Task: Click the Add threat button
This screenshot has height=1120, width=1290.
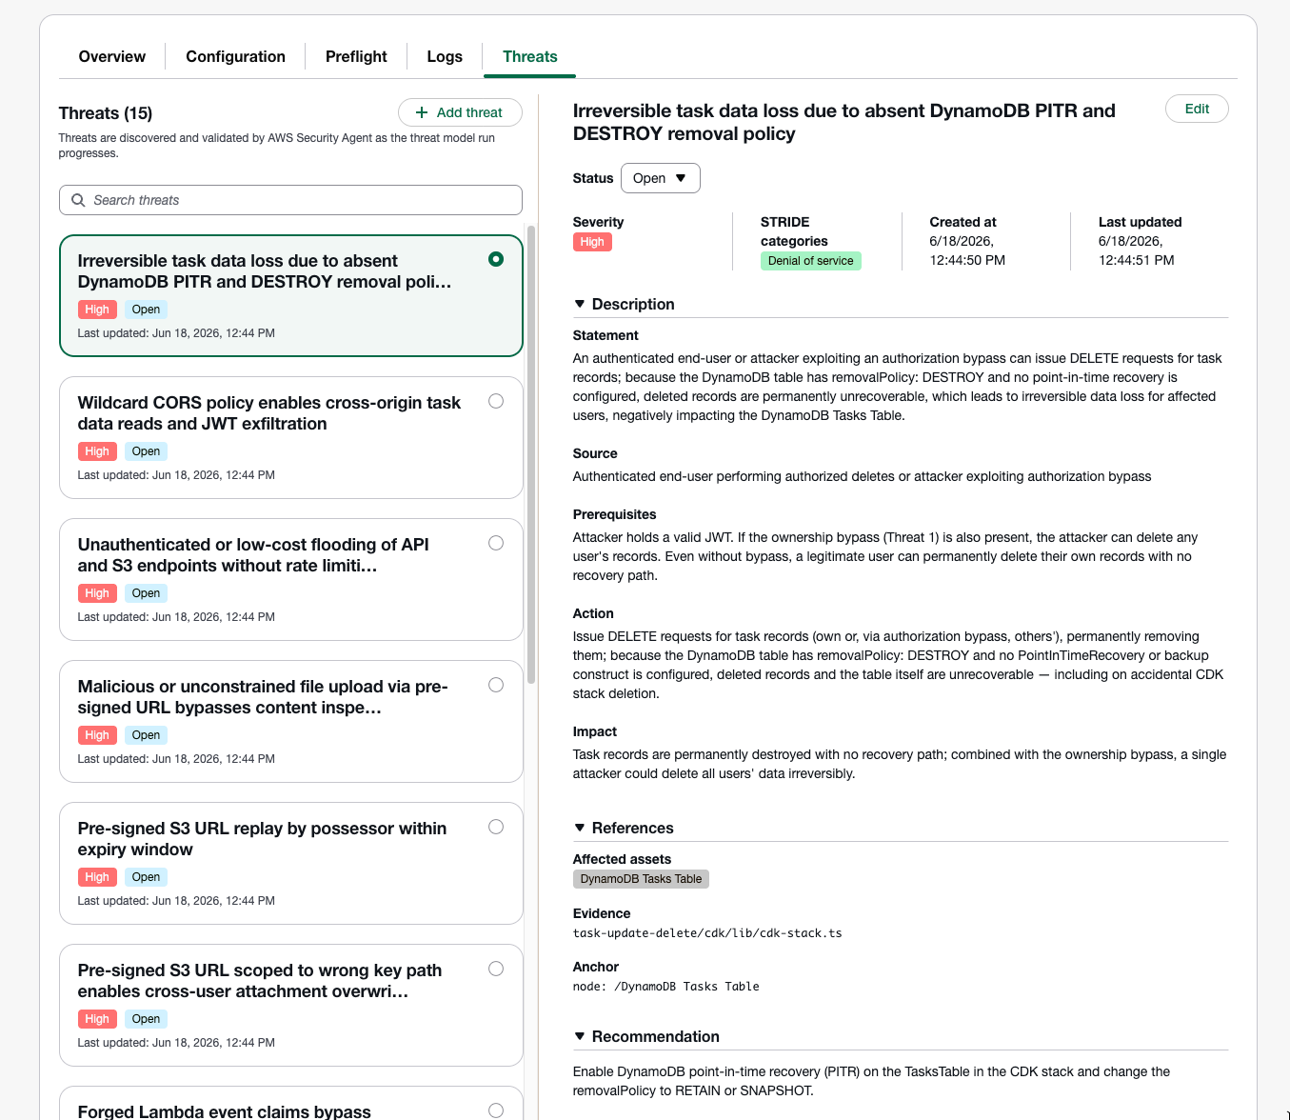Action: [460, 112]
